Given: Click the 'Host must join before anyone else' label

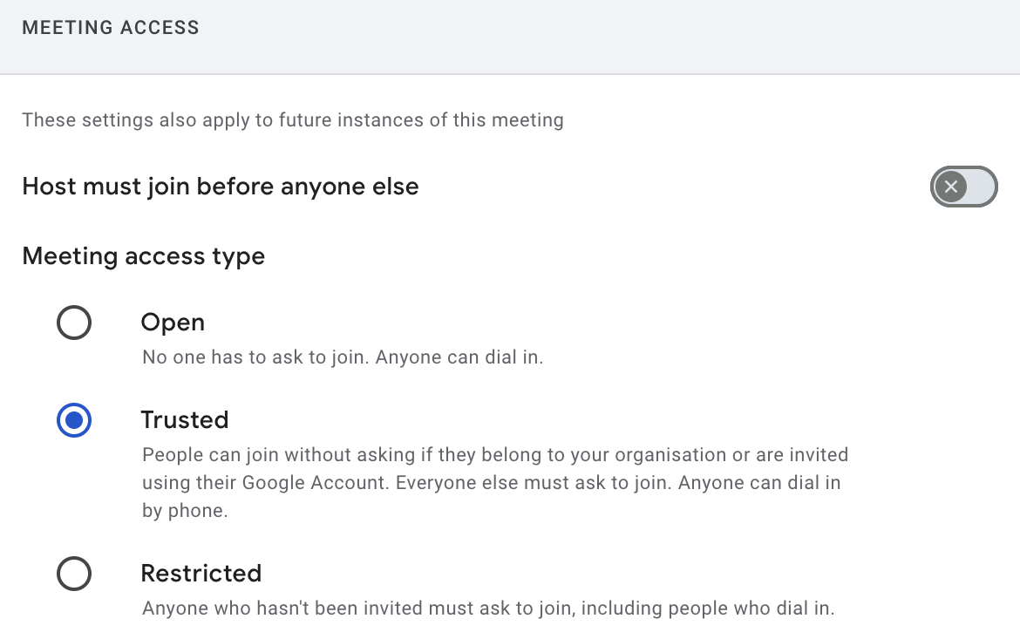Looking at the screenshot, I should 221,187.
